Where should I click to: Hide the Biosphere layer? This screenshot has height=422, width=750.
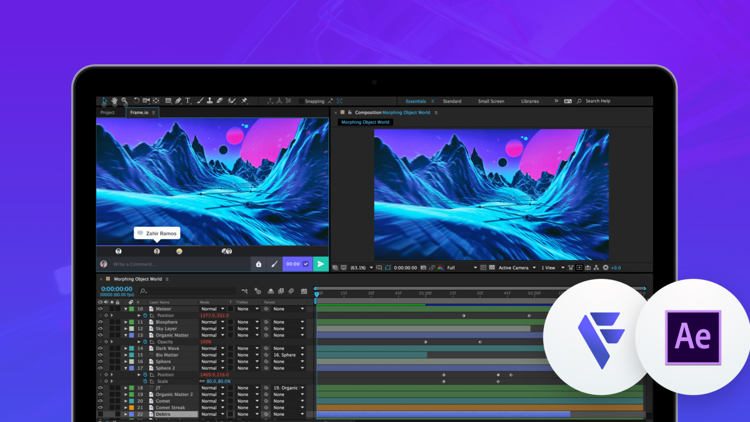(x=100, y=322)
